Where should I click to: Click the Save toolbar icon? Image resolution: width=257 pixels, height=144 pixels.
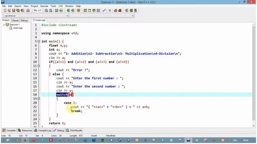[x=14, y=10]
